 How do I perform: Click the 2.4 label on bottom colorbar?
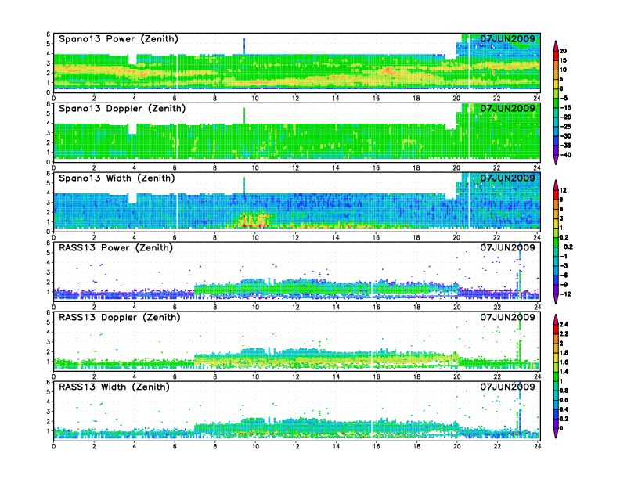564,322
